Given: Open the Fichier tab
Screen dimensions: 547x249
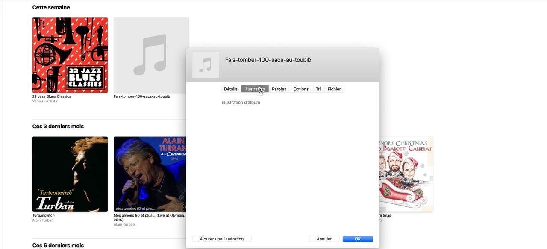Looking at the screenshot, I should [x=334, y=89].
